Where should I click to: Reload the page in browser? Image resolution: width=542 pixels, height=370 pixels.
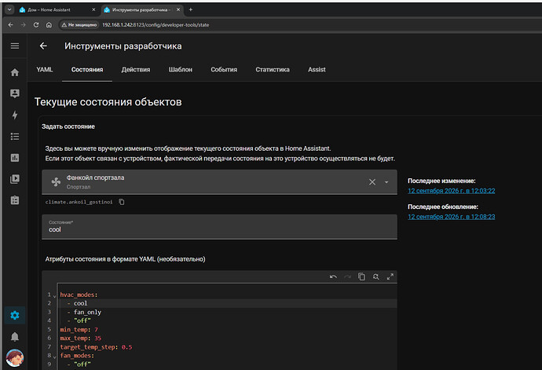click(x=36, y=25)
